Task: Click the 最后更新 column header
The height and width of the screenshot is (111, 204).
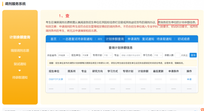Action: [x=158, y=71]
